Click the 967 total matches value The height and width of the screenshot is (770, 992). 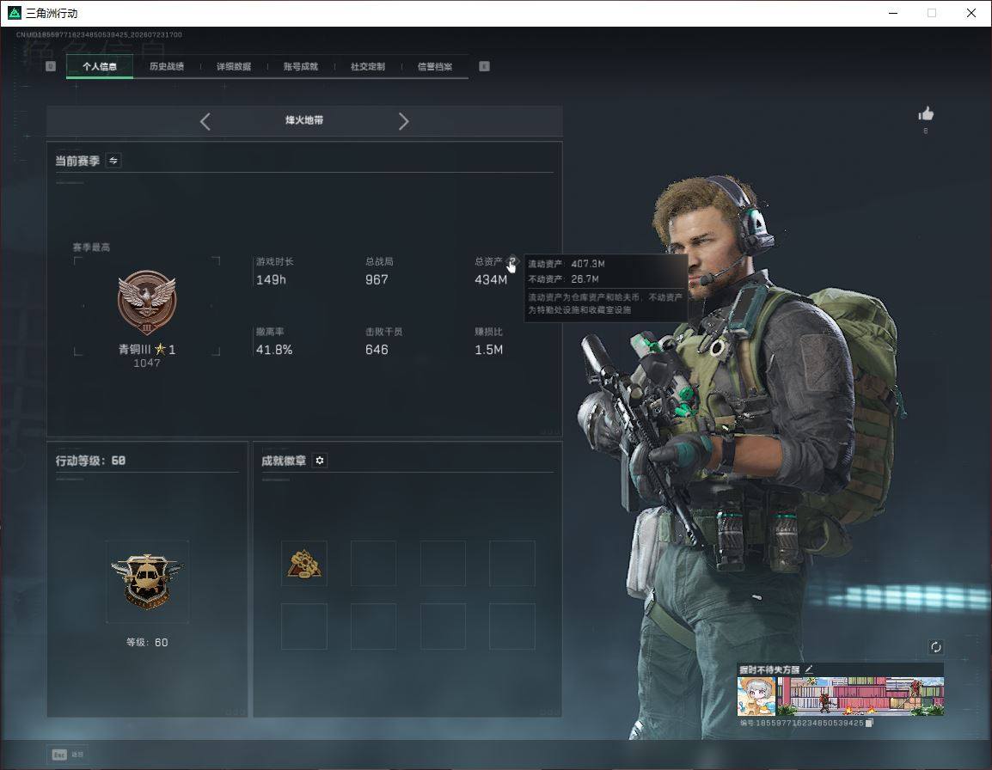[377, 279]
